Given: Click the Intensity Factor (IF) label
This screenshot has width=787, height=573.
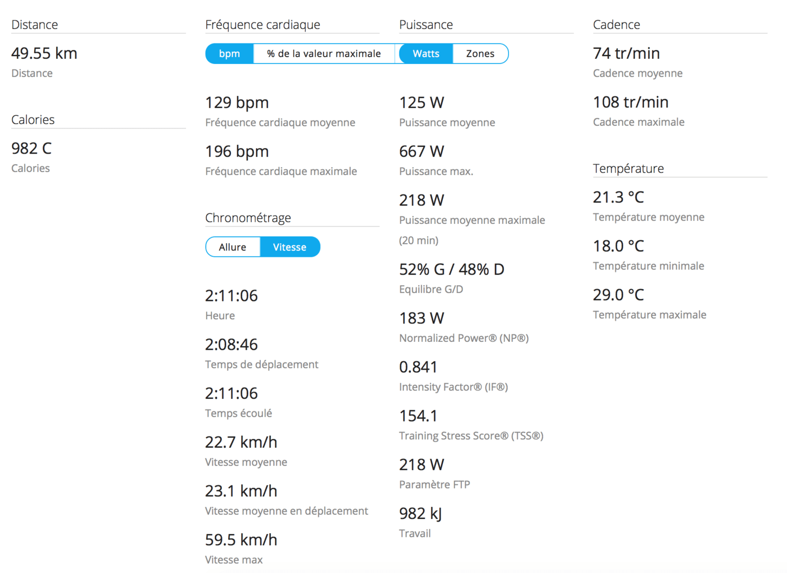Looking at the screenshot, I should (x=453, y=387).
